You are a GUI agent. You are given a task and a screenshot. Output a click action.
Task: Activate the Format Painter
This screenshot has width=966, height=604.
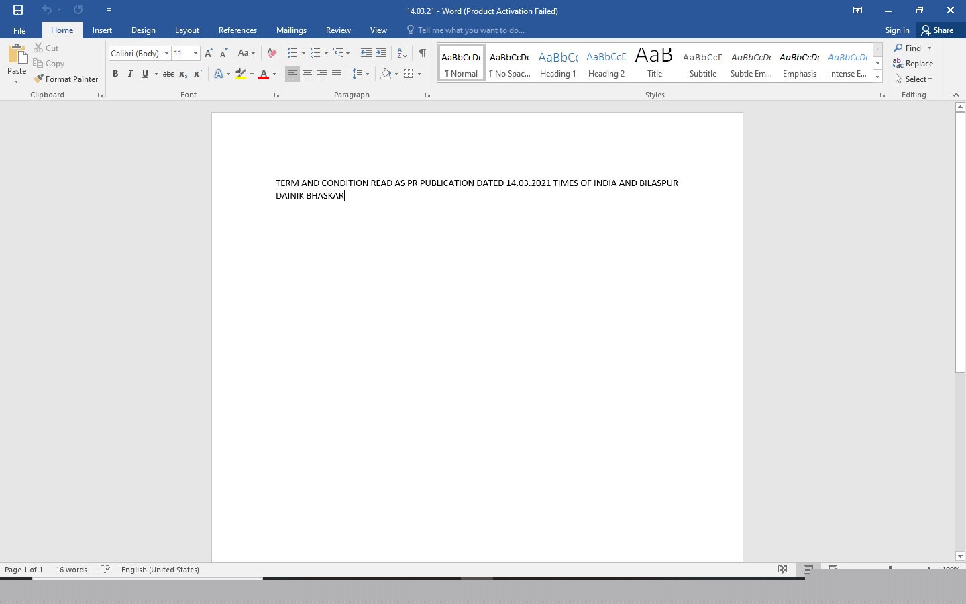[x=66, y=79]
